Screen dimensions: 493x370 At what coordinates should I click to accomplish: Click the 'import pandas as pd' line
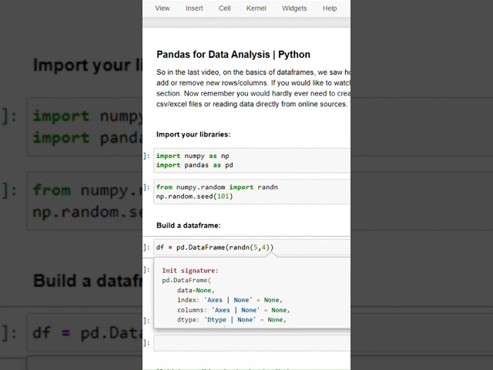195,165
